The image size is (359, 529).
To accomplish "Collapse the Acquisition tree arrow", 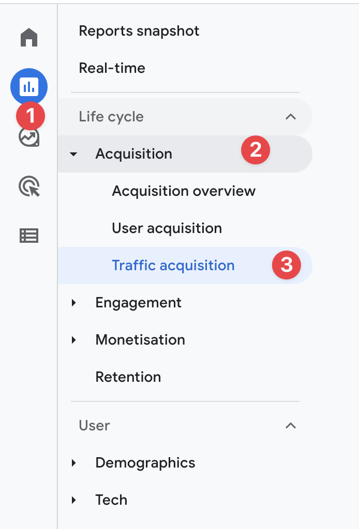I will tap(73, 154).
